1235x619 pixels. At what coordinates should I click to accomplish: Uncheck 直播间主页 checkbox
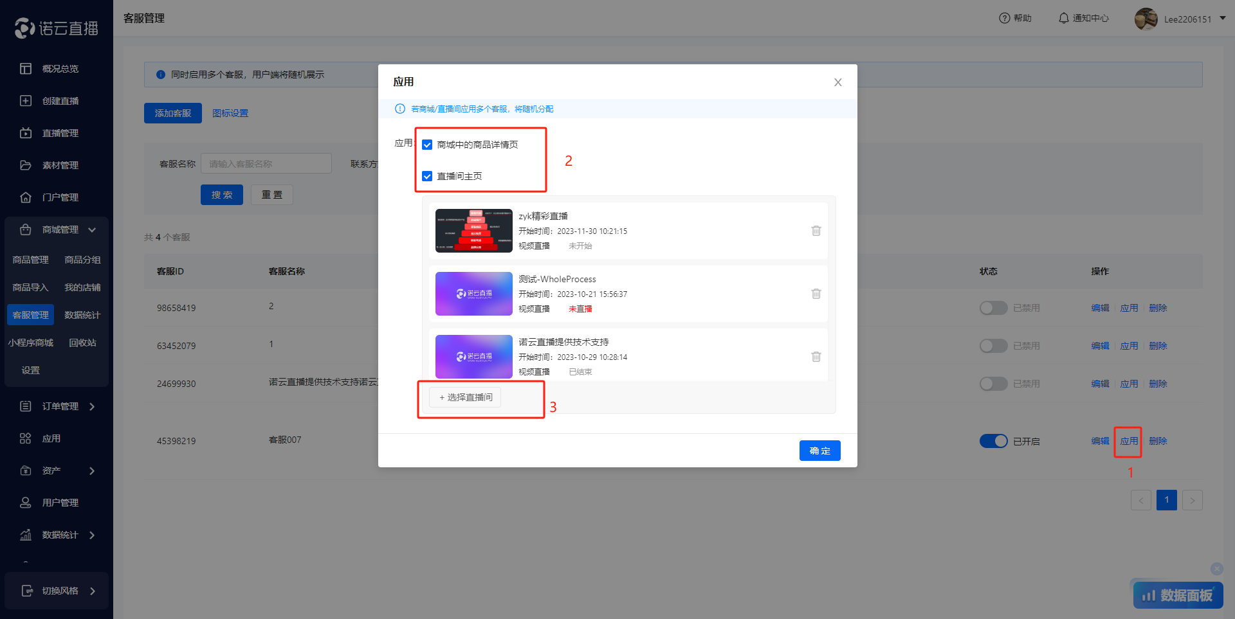(427, 176)
